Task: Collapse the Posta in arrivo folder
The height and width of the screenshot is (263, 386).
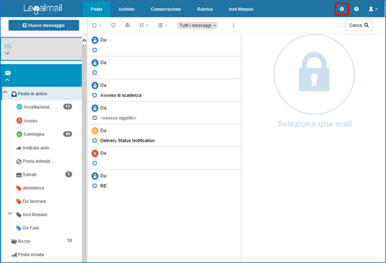Action: pyautogui.click(x=5, y=94)
